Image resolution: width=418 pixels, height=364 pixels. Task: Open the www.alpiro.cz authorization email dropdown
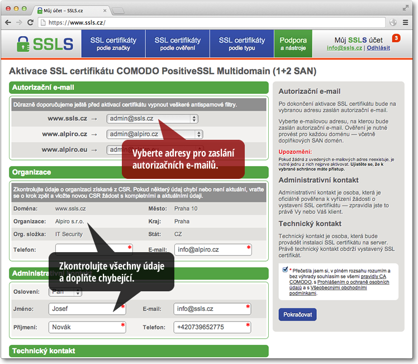click(x=155, y=134)
